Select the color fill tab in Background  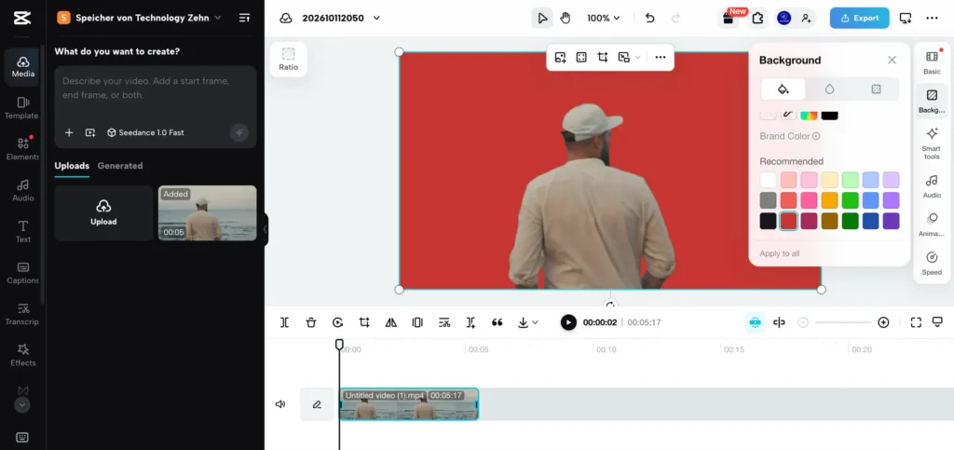tap(783, 89)
